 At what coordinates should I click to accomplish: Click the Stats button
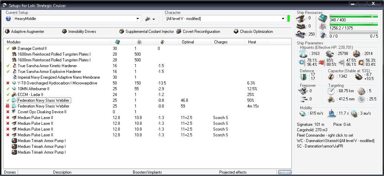click(x=285, y=172)
